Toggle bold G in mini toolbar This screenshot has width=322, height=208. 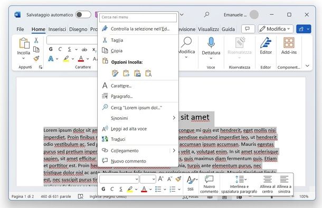pos(103,189)
